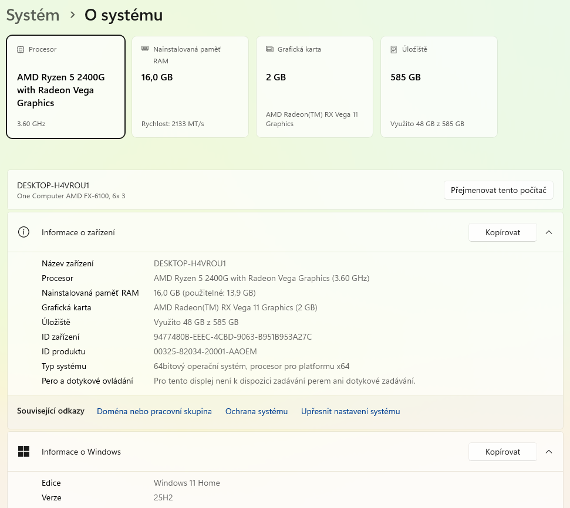
Task: Select the Grafická karta card
Action: [x=315, y=87]
